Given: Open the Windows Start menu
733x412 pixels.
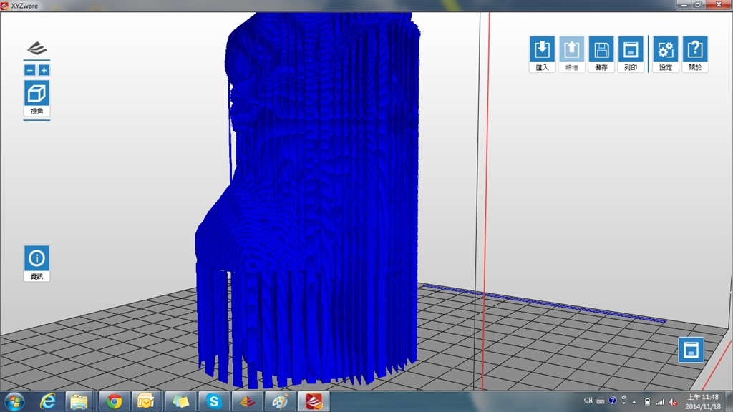Looking at the screenshot, I should point(14,402).
